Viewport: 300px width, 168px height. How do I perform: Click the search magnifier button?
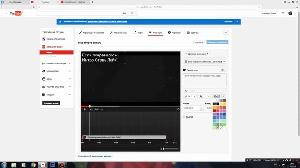132,14
